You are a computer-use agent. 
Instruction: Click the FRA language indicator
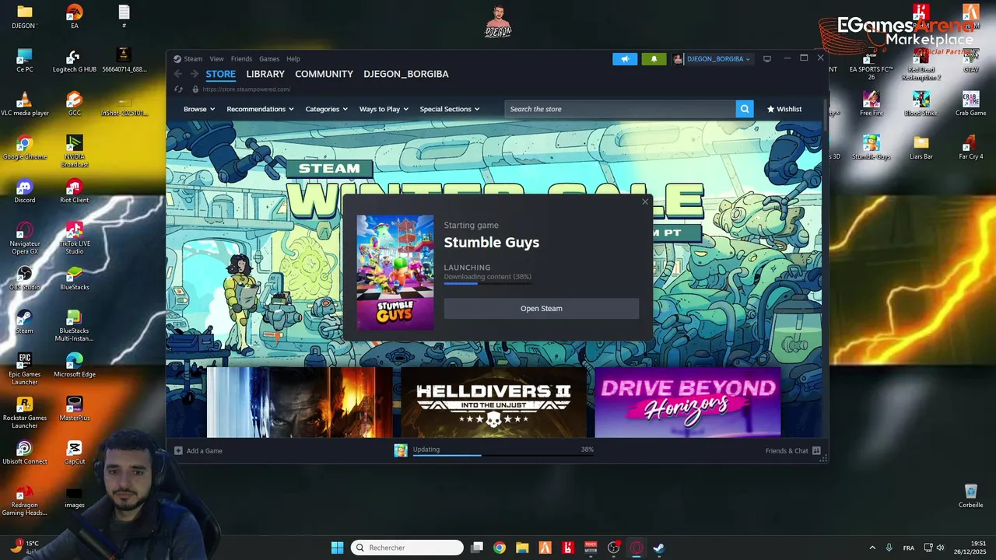pos(909,548)
